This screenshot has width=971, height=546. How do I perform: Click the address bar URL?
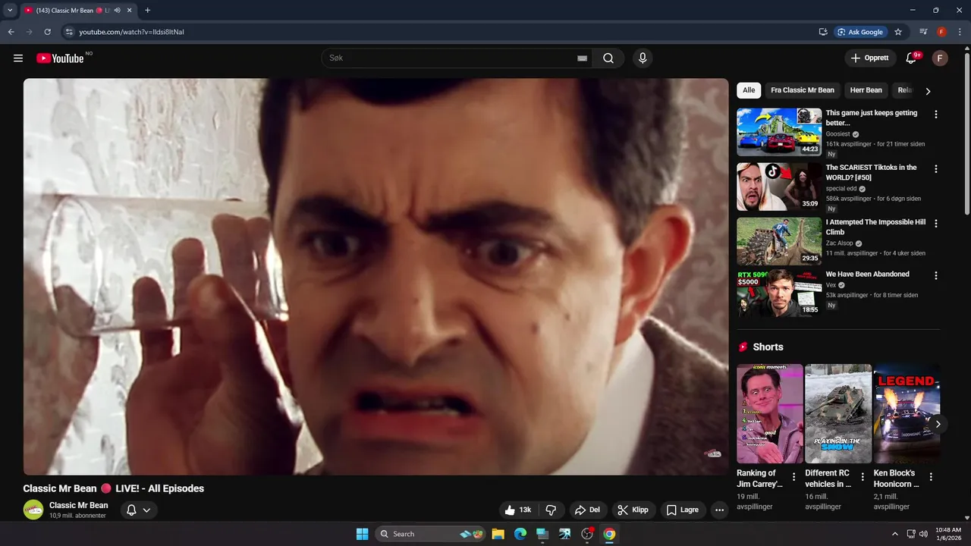[x=132, y=32]
